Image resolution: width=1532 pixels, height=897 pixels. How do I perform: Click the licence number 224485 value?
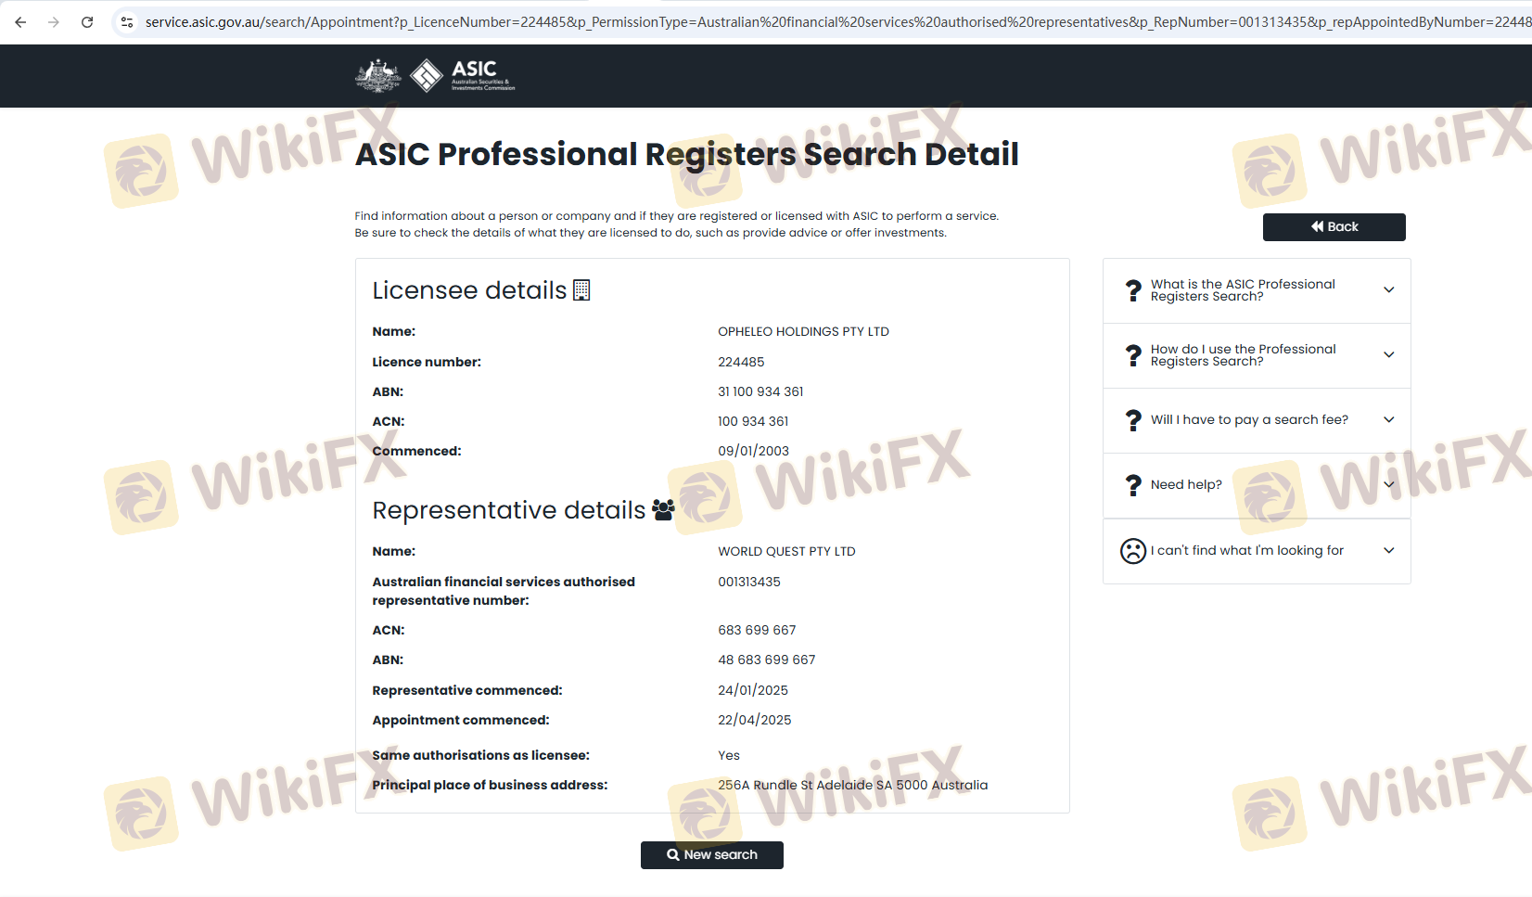pos(741,362)
